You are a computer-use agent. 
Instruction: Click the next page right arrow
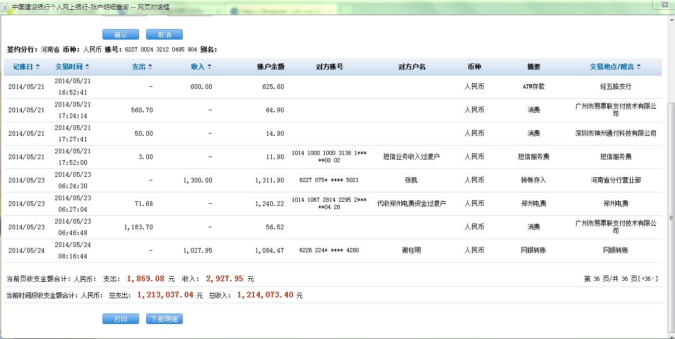(x=654, y=279)
